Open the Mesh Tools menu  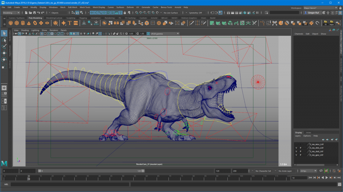(x=85, y=7)
